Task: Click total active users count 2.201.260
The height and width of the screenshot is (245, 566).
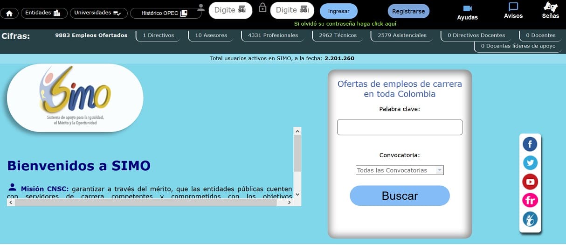Action: point(339,58)
